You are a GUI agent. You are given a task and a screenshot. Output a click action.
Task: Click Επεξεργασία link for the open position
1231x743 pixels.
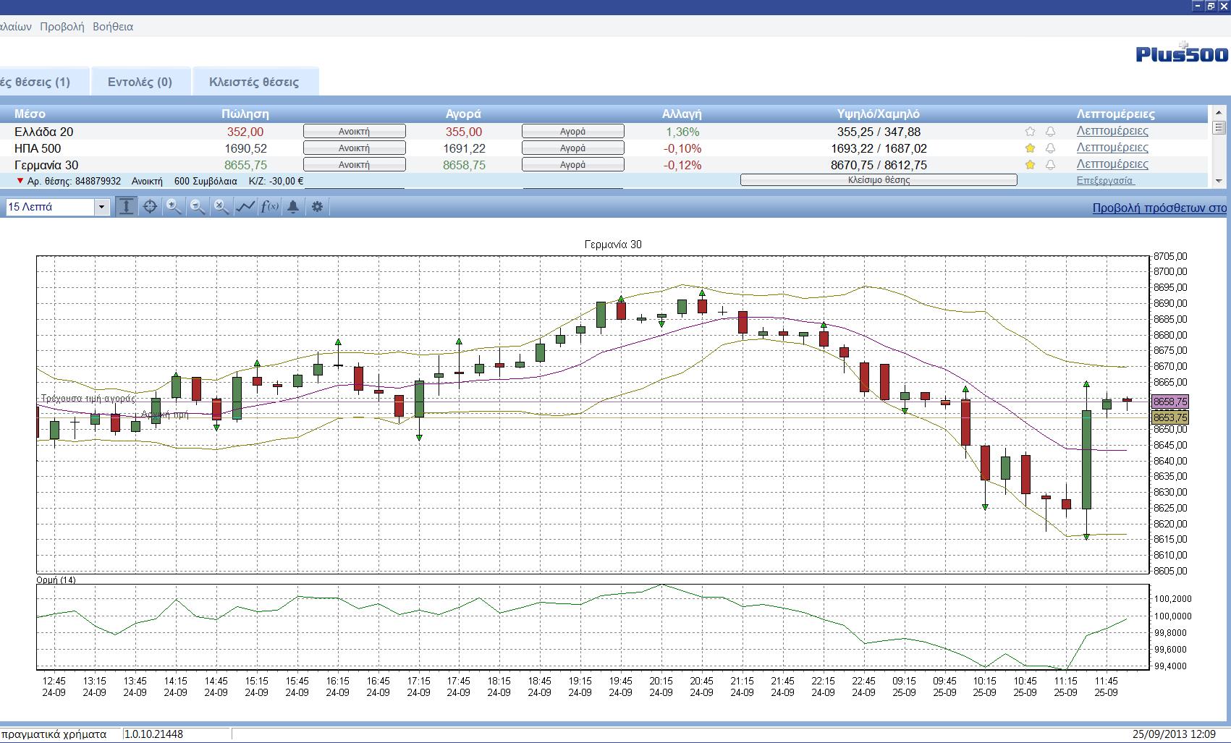point(1105,181)
